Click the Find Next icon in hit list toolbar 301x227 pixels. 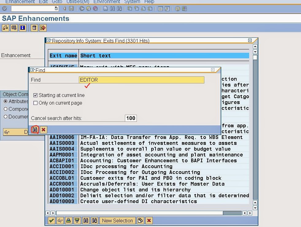(x=95, y=221)
